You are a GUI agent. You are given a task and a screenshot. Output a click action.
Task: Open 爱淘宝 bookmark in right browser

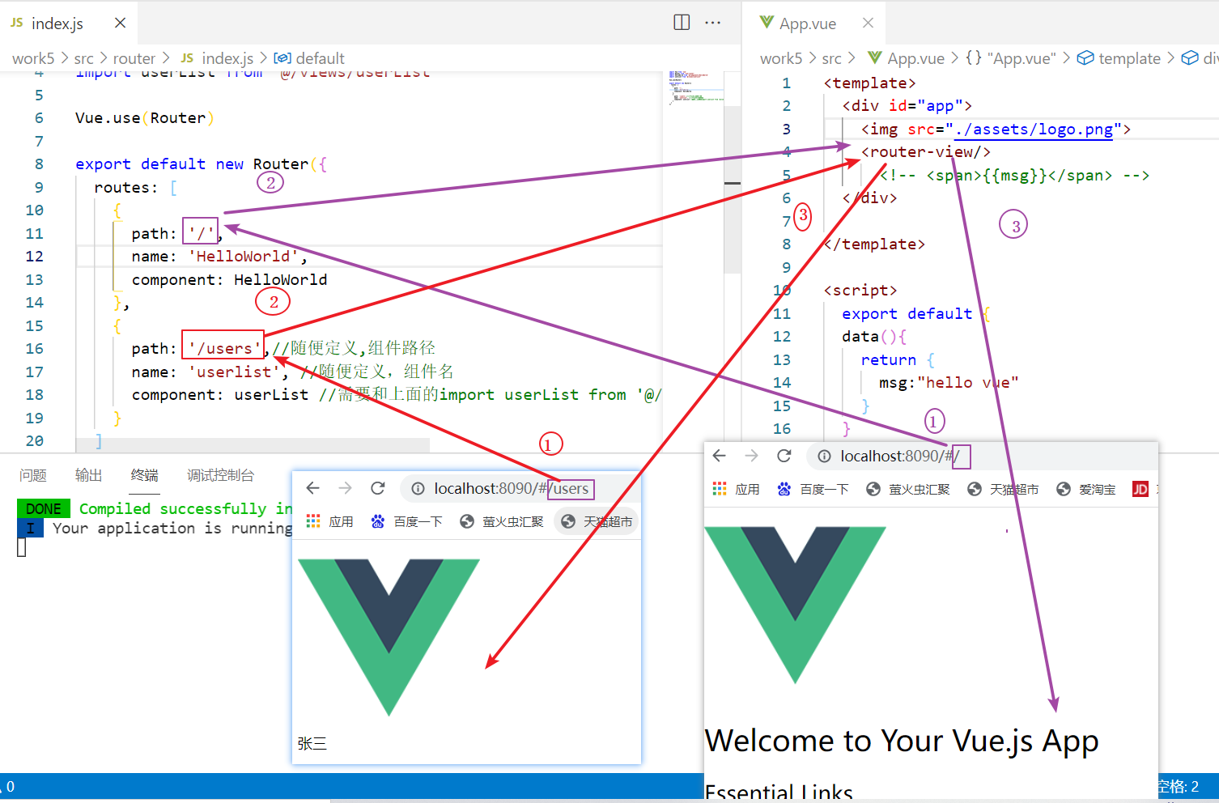pyautogui.click(x=1086, y=489)
